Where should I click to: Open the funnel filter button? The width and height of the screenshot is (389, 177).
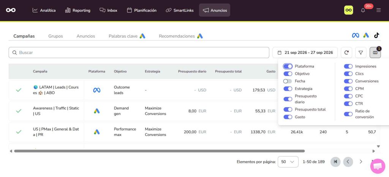click(361, 52)
